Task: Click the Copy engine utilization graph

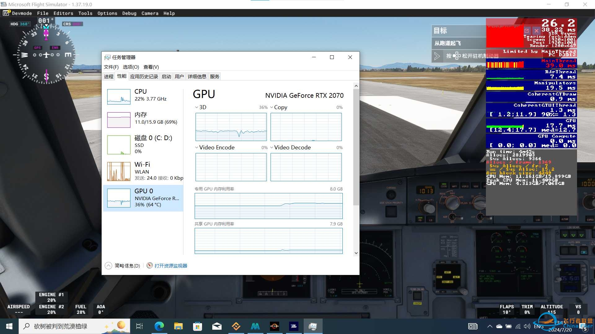Action: 306,127
